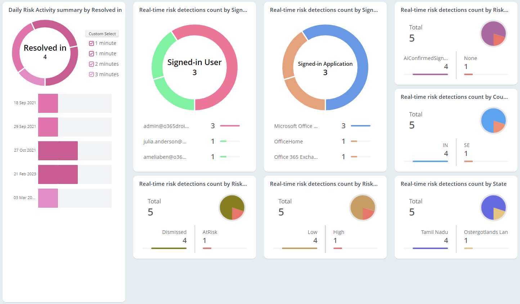Click the pie chart in the Country card
This screenshot has width=520, height=304.
tap(494, 120)
